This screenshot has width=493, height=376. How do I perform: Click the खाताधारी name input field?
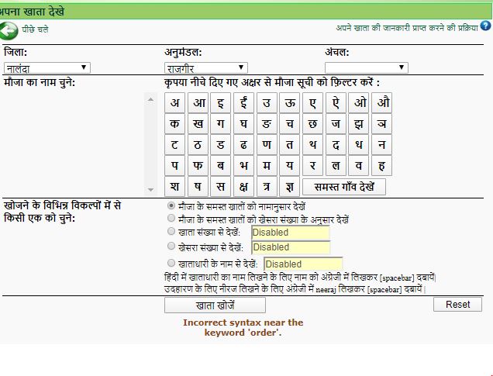(x=302, y=264)
